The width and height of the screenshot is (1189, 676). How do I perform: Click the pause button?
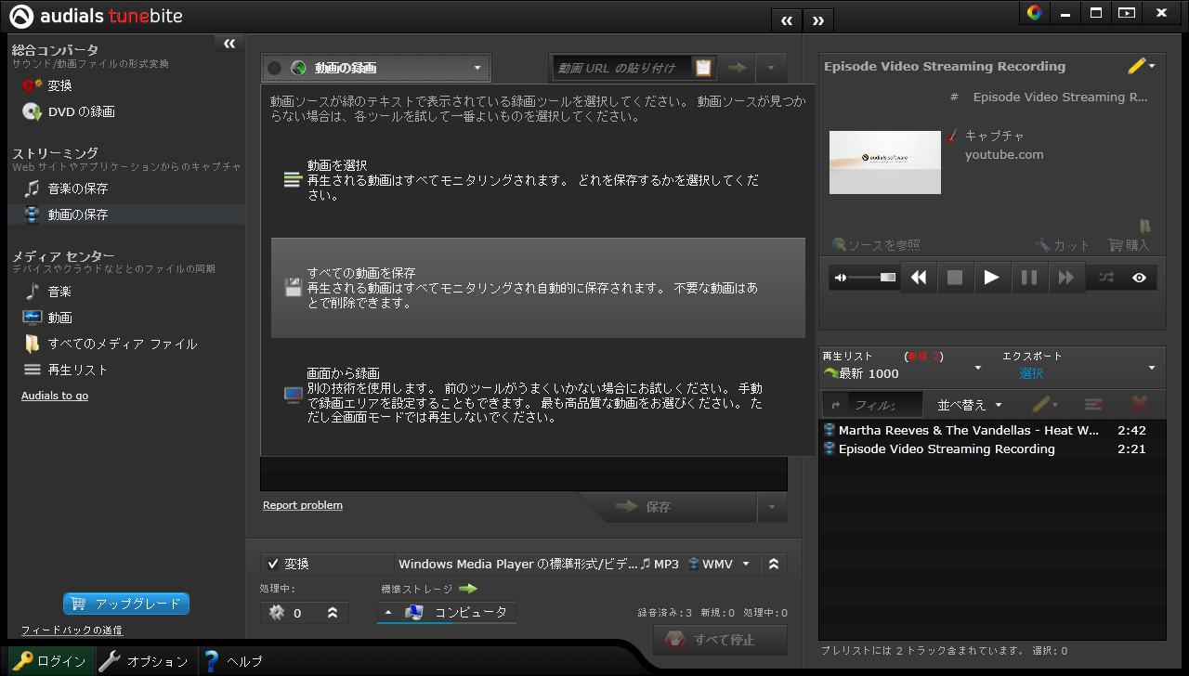click(1029, 278)
